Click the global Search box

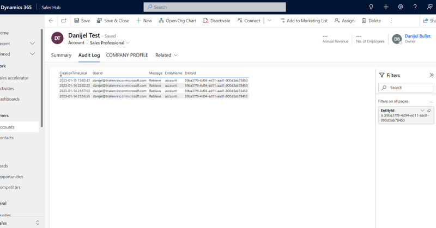pos(215,7)
